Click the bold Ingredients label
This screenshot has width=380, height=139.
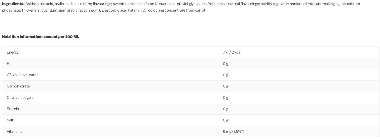coord(13,4)
